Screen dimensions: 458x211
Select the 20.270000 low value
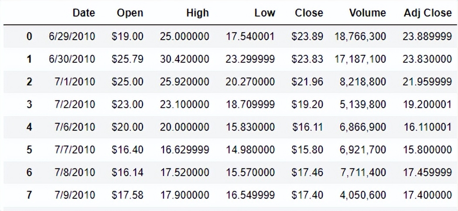click(250, 82)
